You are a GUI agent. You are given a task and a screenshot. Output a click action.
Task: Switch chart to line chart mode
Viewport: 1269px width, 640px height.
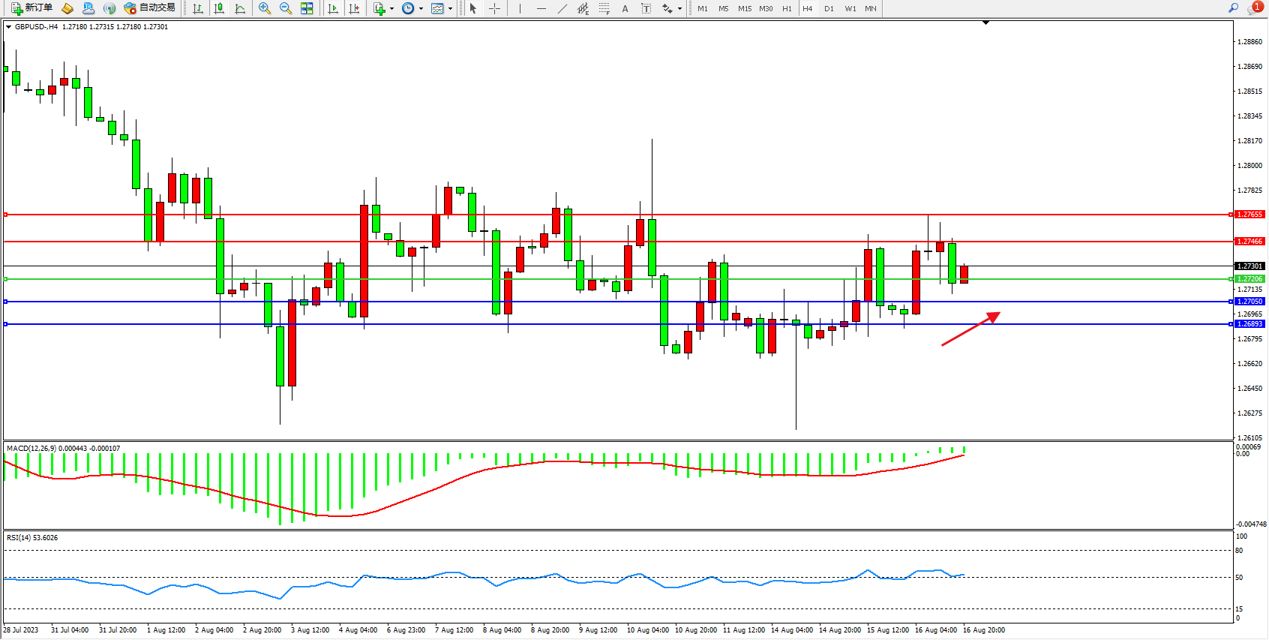tap(240, 8)
